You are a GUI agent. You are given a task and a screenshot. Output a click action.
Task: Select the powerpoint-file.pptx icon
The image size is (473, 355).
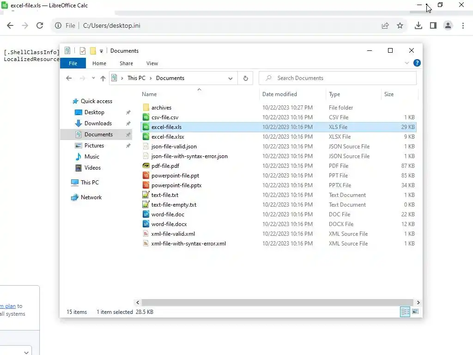pyautogui.click(x=146, y=185)
